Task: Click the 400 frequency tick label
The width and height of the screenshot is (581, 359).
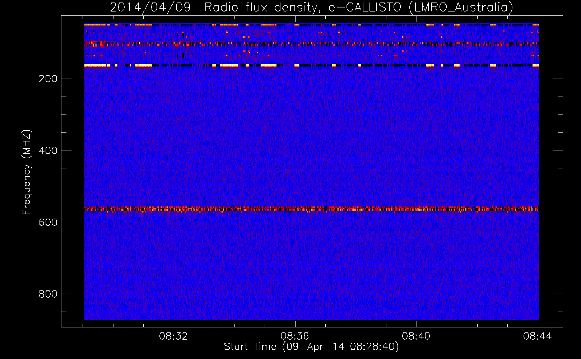Action: [48, 150]
